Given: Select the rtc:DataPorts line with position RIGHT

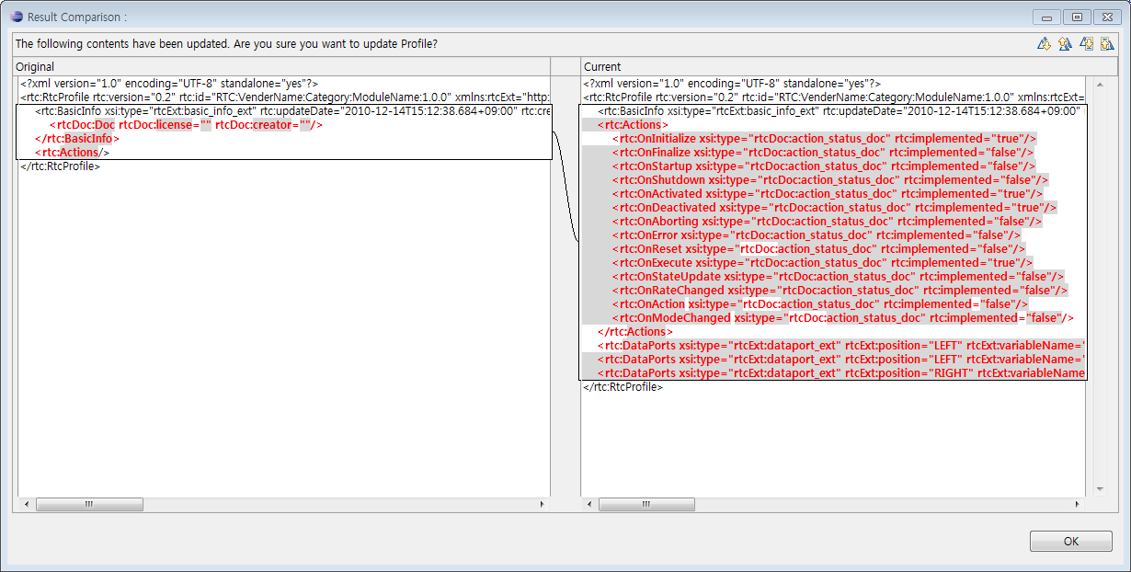Looking at the screenshot, I should (841, 373).
